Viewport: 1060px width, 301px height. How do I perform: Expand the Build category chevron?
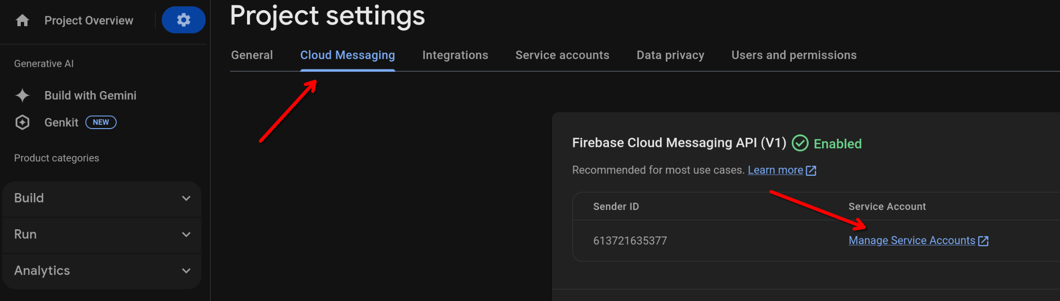click(186, 198)
